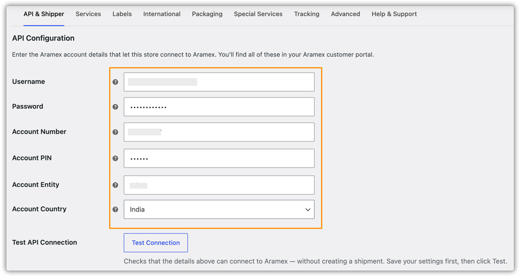Screen dimensions: 519x277
Task: Open the Password help tooltip icon
Action: 115,107
